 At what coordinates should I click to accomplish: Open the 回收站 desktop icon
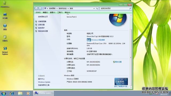(x=5, y=38)
